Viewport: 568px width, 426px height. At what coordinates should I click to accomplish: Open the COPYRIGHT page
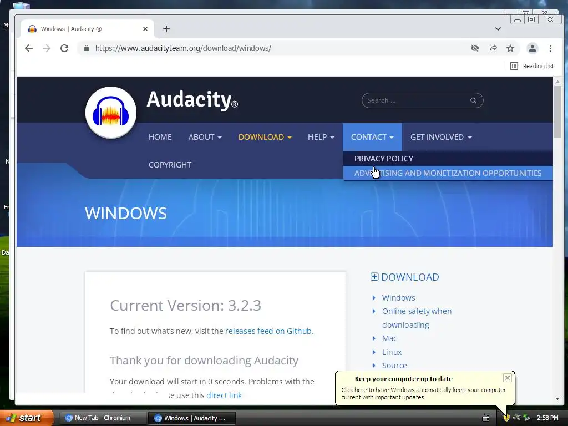pyautogui.click(x=170, y=165)
